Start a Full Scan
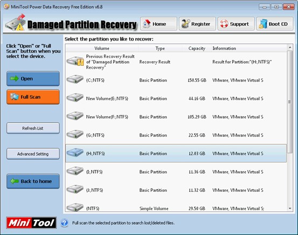The image size is (298, 235). 33,97
